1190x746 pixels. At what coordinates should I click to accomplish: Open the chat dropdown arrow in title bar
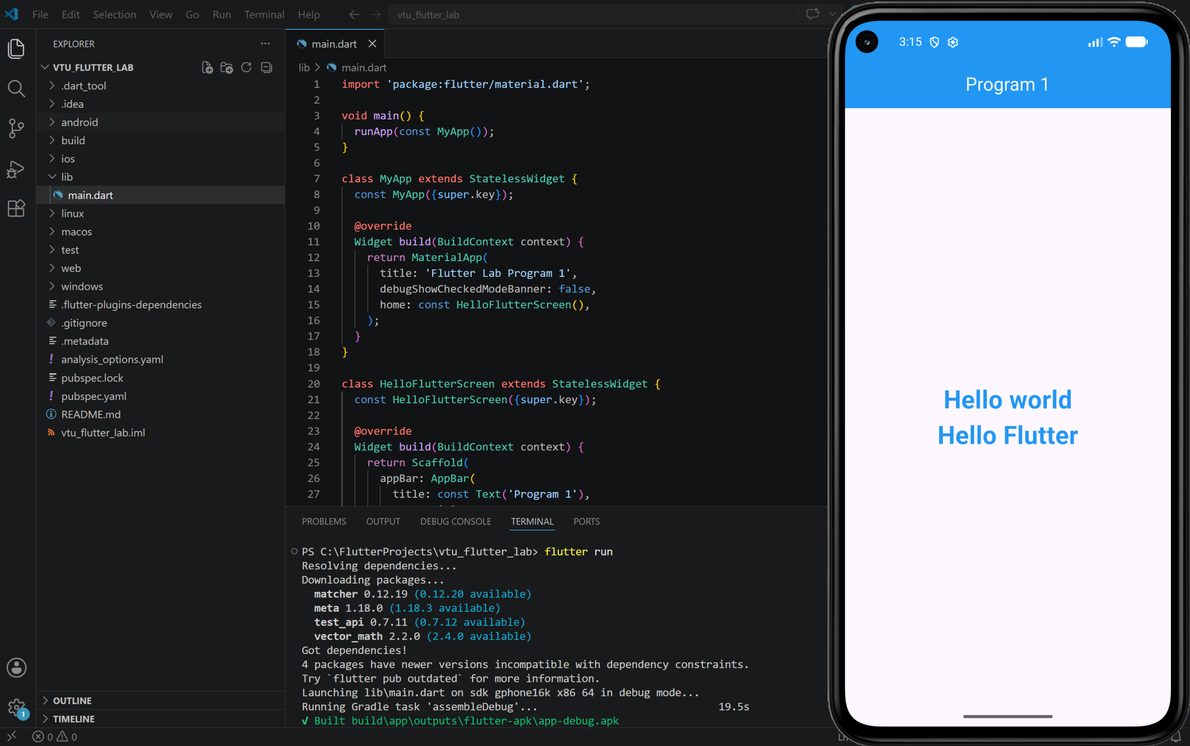click(833, 14)
